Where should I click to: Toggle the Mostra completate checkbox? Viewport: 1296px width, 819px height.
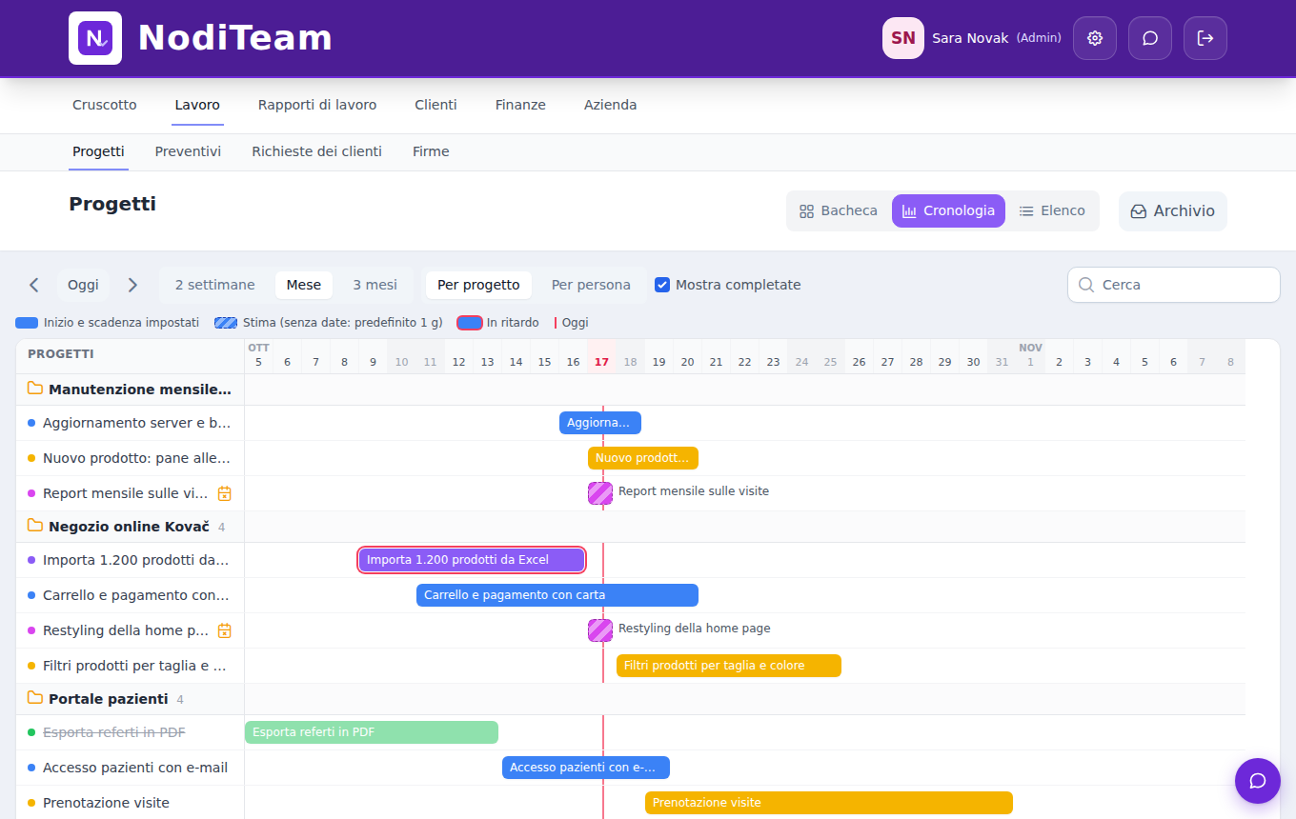coord(662,285)
